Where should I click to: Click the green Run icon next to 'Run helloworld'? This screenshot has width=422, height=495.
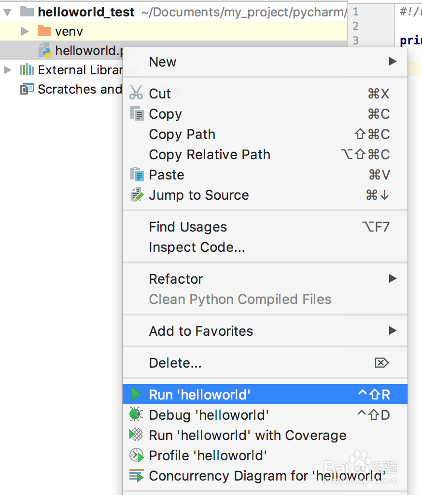point(136,394)
